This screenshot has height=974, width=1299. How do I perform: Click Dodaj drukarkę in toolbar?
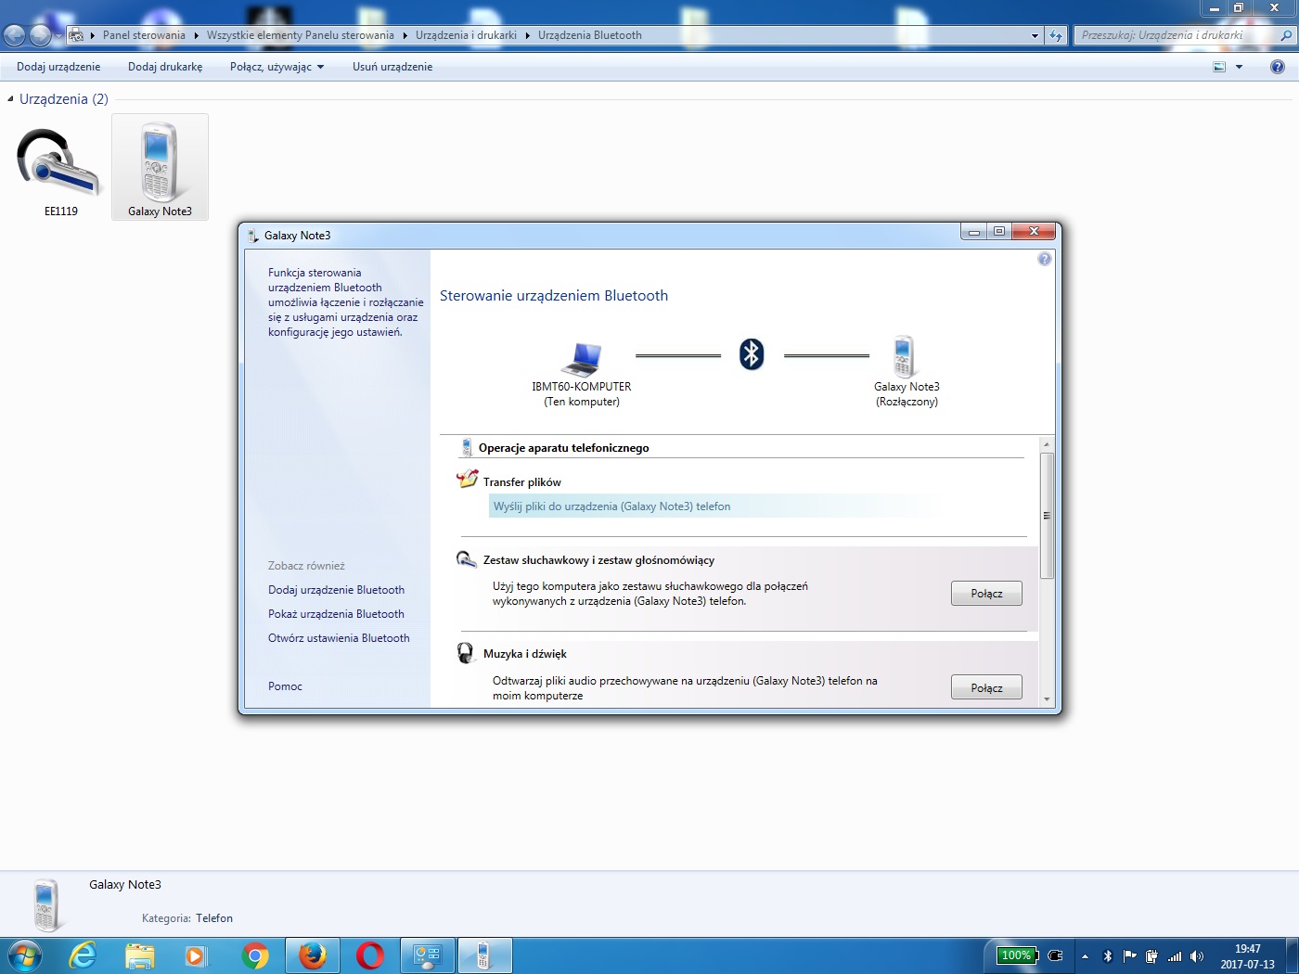[x=165, y=67]
